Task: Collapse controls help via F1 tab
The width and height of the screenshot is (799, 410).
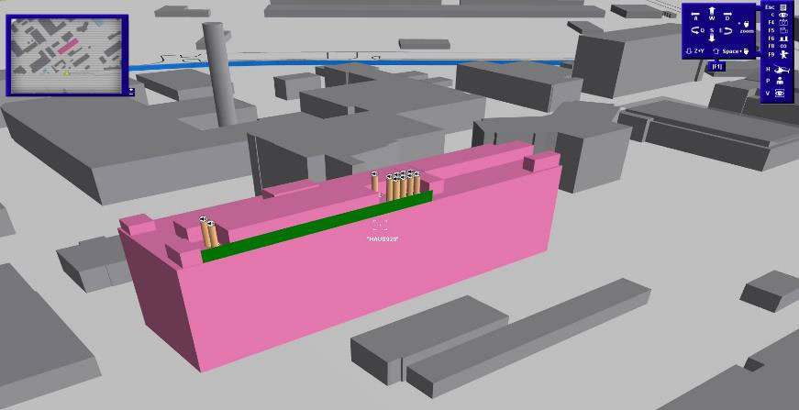Action: [x=716, y=66]
